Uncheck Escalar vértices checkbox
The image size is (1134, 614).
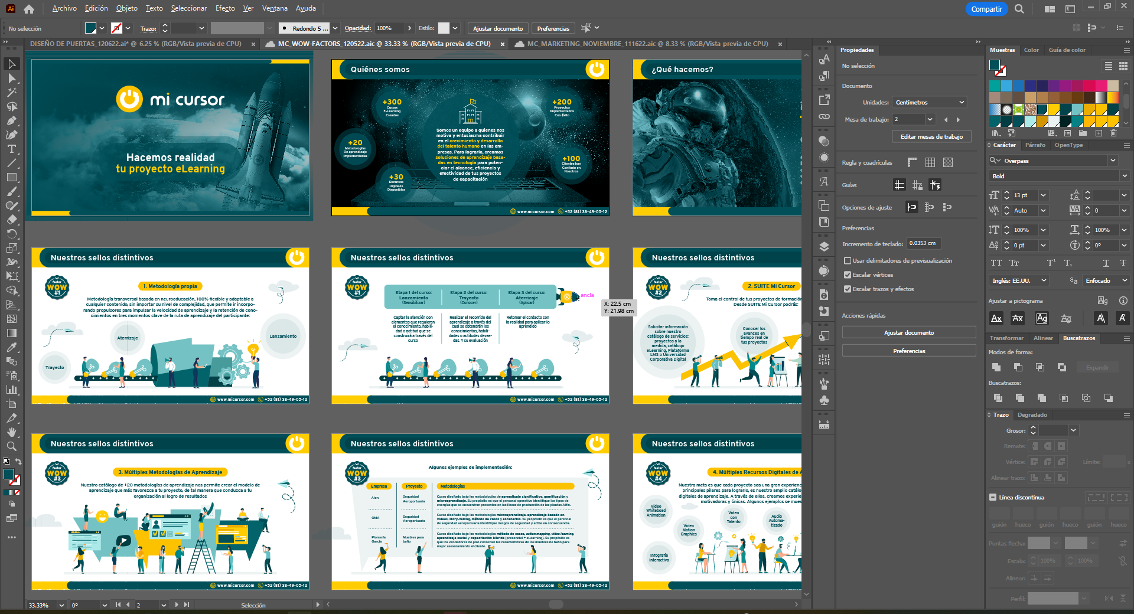[x=848, y=275]
